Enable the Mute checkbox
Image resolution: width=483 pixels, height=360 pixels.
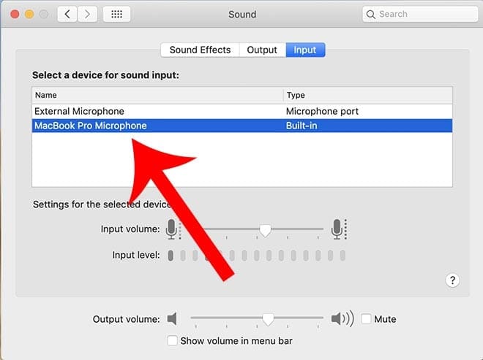click(367, 319)
